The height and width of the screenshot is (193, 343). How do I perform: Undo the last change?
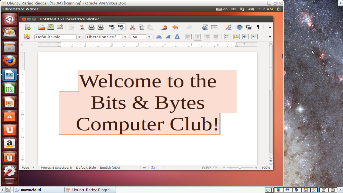tap(175, 27)
